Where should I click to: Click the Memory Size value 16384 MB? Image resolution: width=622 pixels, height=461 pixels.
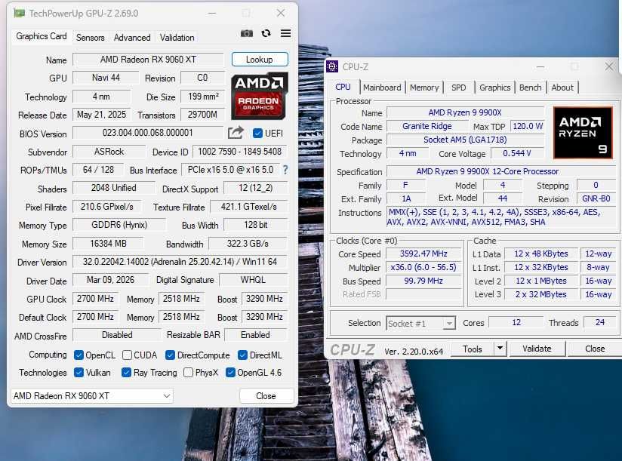point(108,244)
